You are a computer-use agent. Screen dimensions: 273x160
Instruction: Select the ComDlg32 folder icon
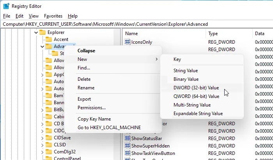(49, 152)
